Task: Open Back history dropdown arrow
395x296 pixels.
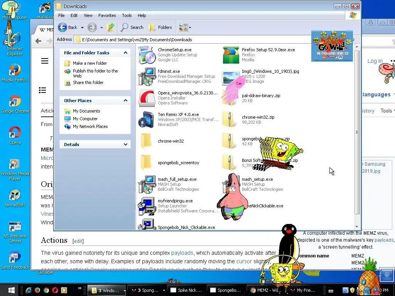Action: click(x=82, y=27)
